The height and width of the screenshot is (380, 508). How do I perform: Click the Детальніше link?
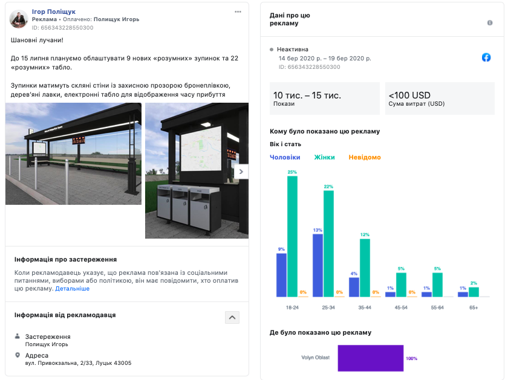pyautogui.click(x=73, y=289)
